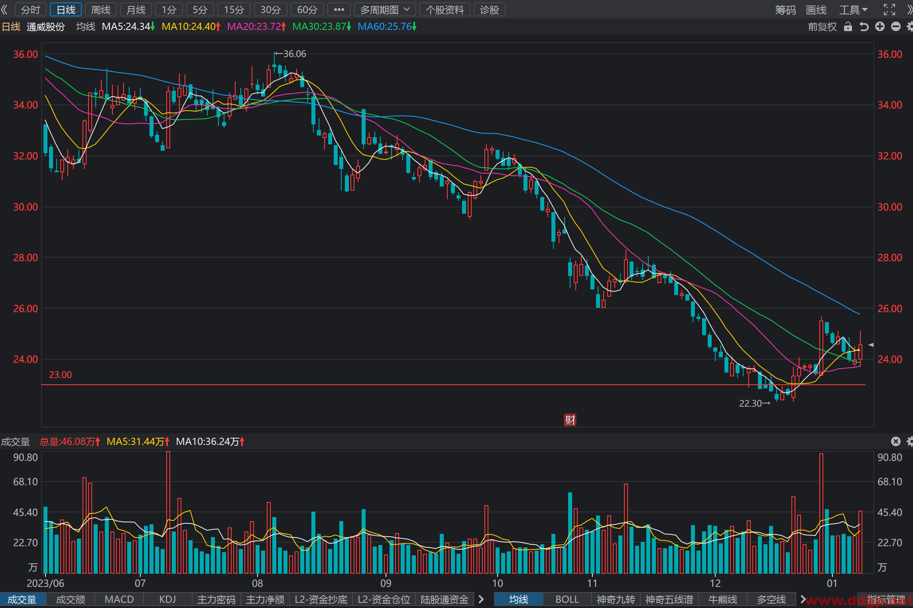Select the 60分 period button
Screen dimensions: 913x608
(307, 10)
